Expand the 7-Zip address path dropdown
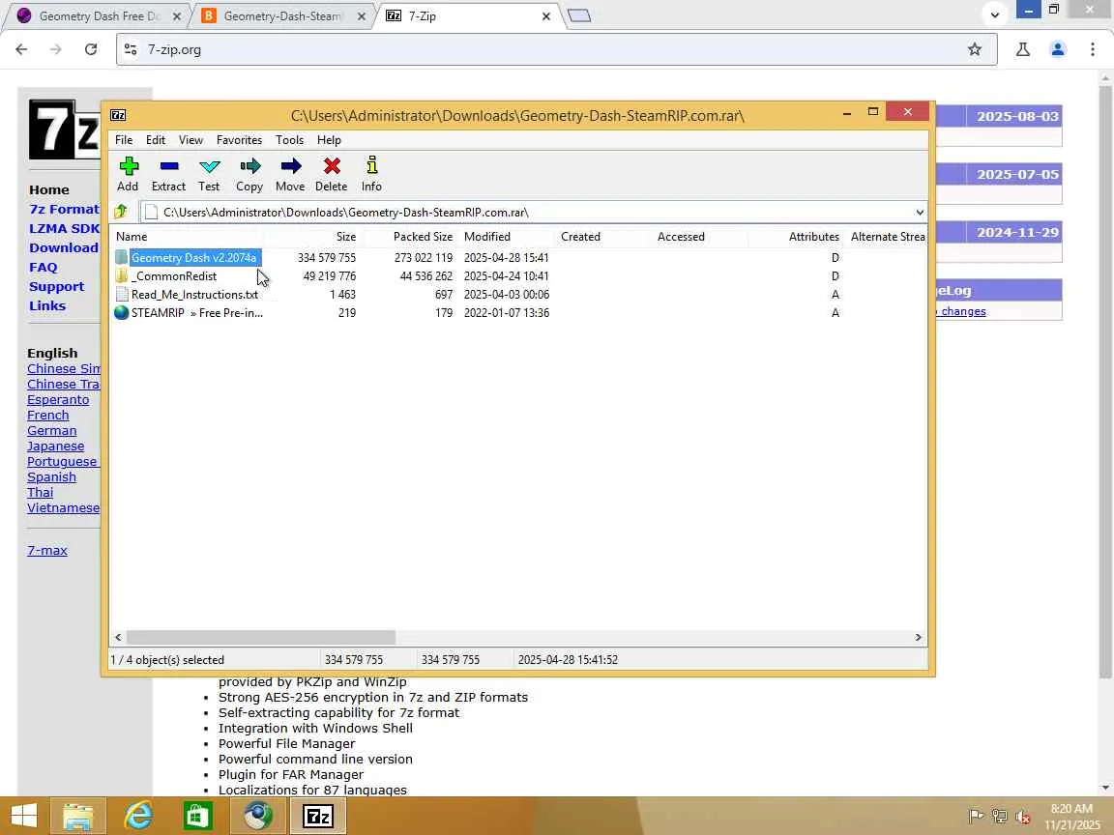 (x=920, y=213)
